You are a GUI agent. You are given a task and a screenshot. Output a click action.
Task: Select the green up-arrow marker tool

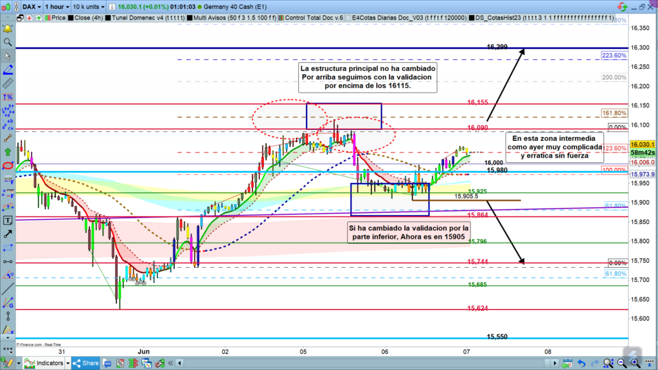click(8, 152)
